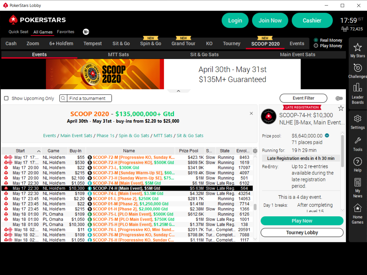Click the 18+ responsible gaming badge

(x=86, y=32)
